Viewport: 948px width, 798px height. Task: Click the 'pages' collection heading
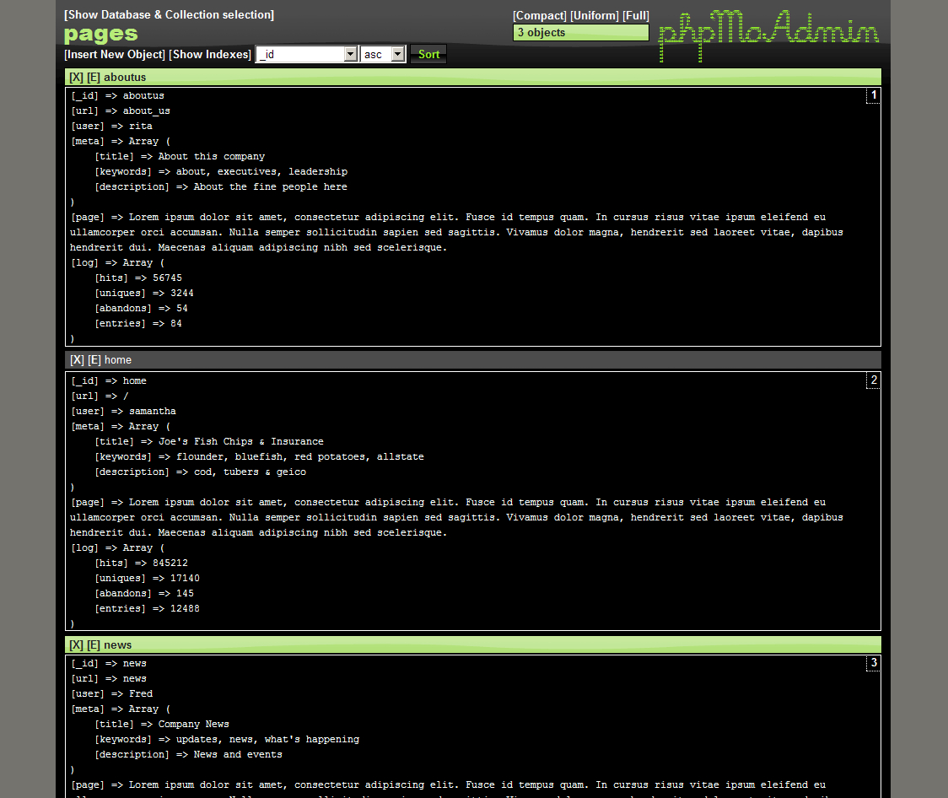coord(101,34)
